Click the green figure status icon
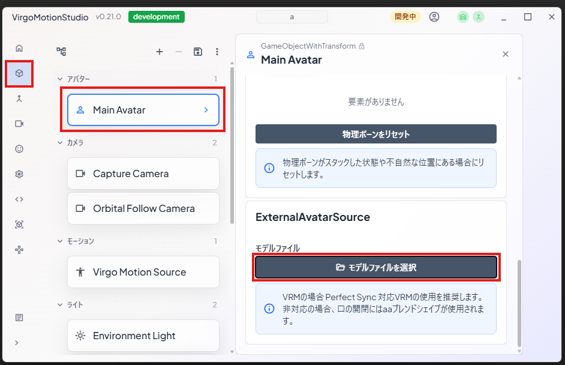 (479, 17)
